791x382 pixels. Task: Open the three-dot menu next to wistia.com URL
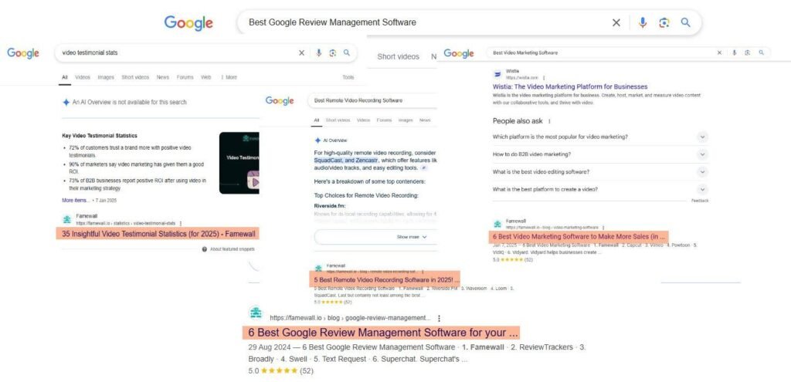tap(544, 78)
